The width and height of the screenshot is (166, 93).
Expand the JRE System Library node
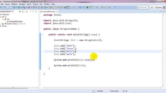pyautogui.click(x=1, y=24)
